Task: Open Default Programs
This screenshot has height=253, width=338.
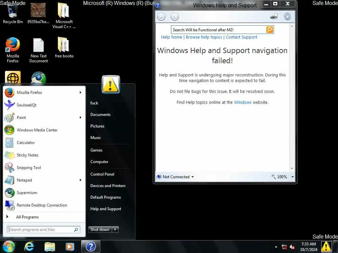Action: click(106, 197)
